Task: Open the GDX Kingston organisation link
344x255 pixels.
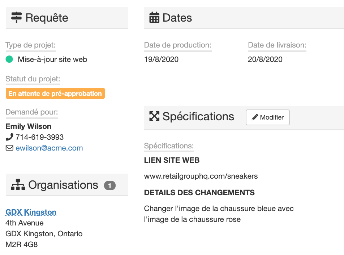Action: tap(31, 212)
